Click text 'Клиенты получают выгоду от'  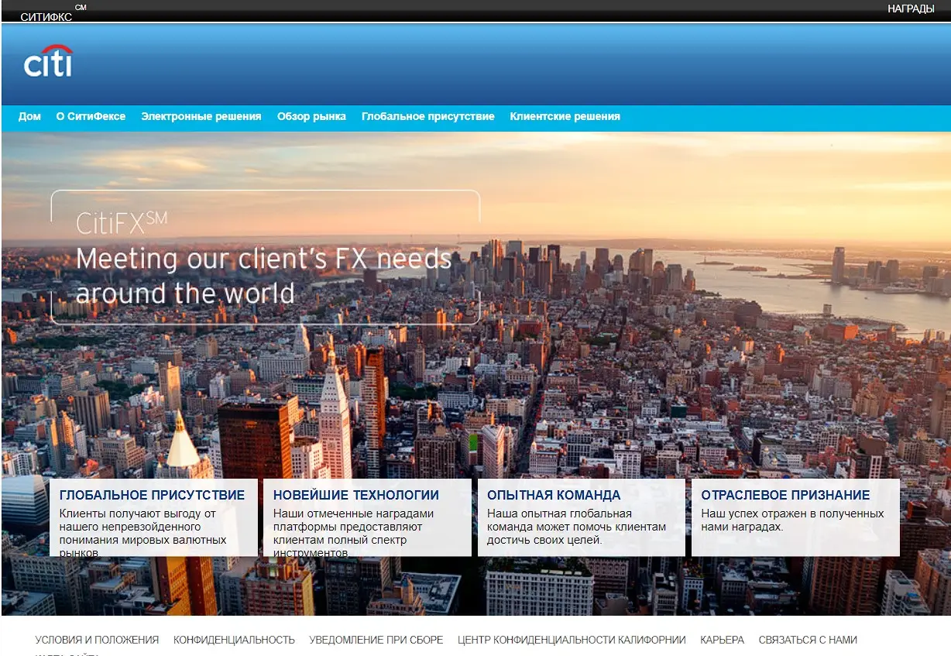tap(138, 513)
